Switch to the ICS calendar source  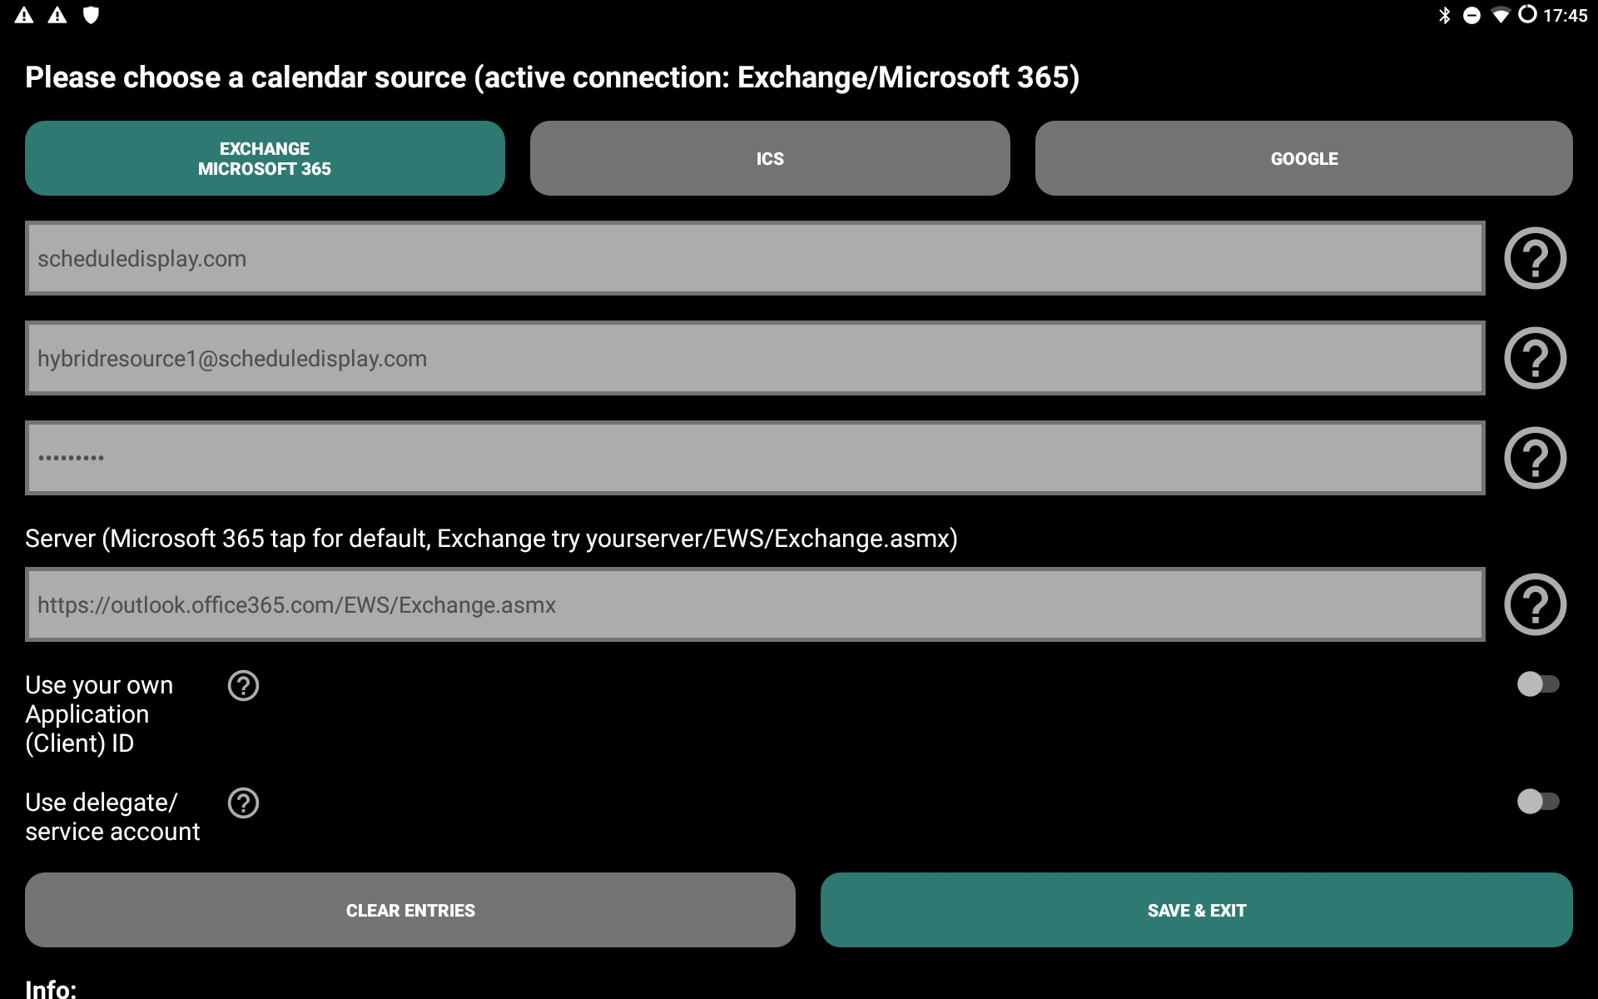pyautogui.click(x=770, y=158)
